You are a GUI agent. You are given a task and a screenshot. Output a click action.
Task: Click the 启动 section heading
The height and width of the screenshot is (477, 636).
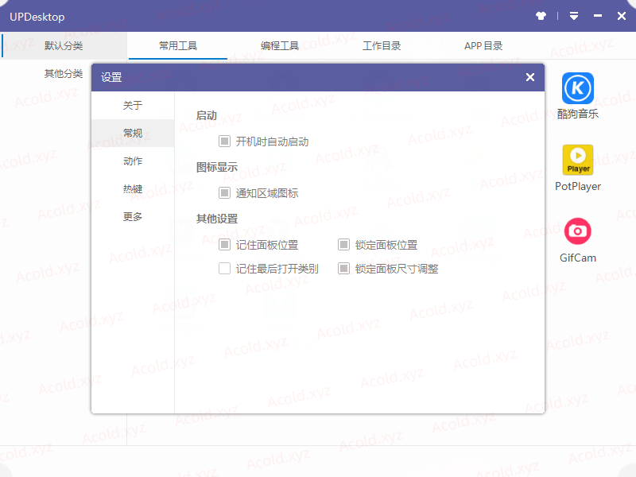point(207,115)
